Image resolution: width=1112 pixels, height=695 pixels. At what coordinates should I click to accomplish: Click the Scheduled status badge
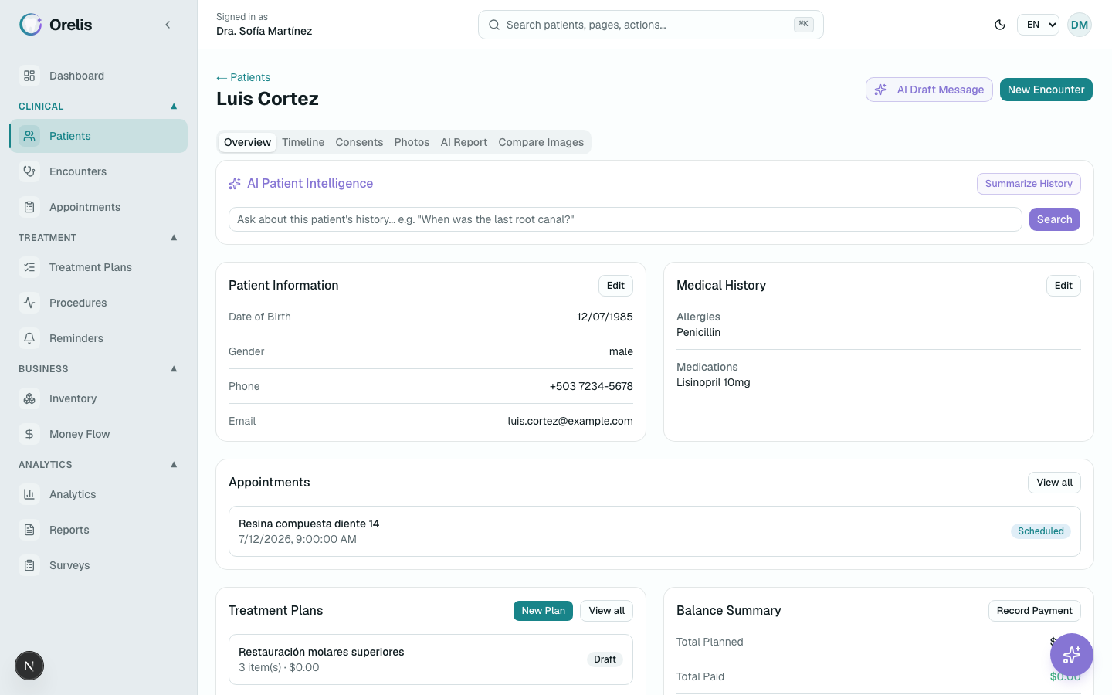pos(1040,531)
